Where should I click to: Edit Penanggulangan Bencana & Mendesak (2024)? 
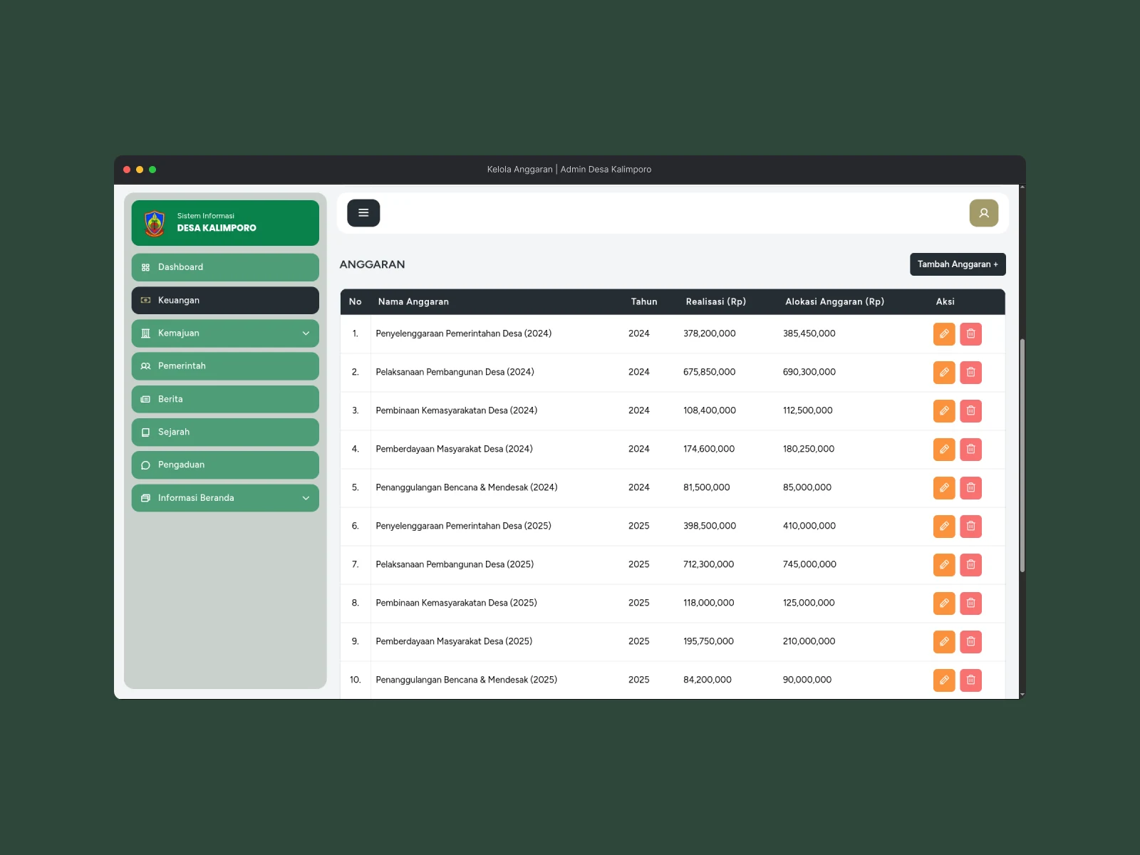[x=944, y=488]
